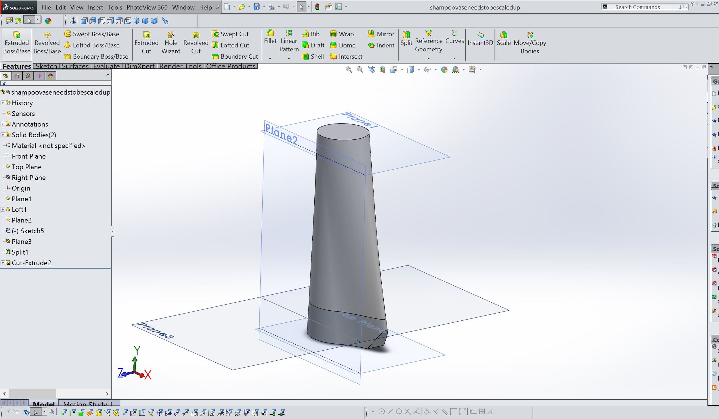Select the Lofted Cut feature
The width and height of the screenshot is (719, 419).
point(231,45)
